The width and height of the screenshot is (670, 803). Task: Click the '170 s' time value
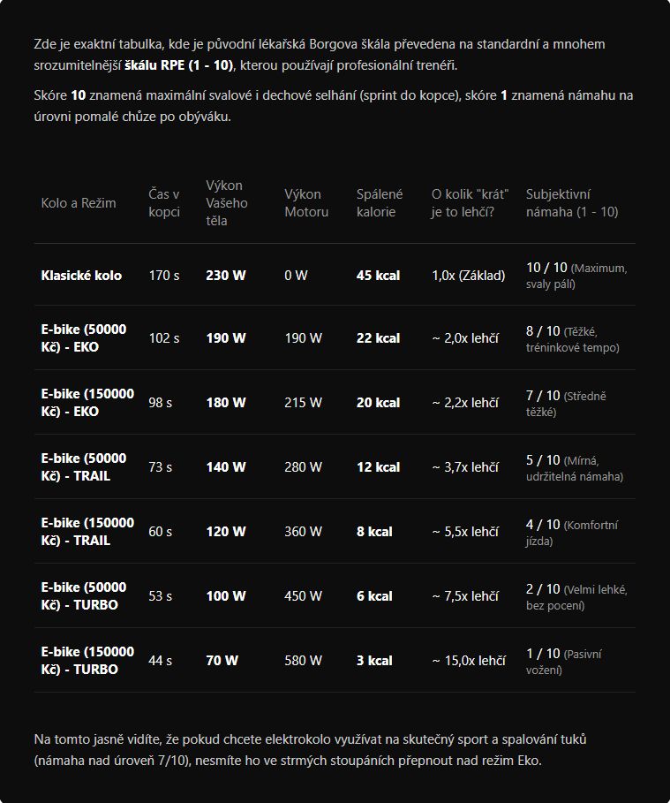pyautogui.click(x=164, y=276)
